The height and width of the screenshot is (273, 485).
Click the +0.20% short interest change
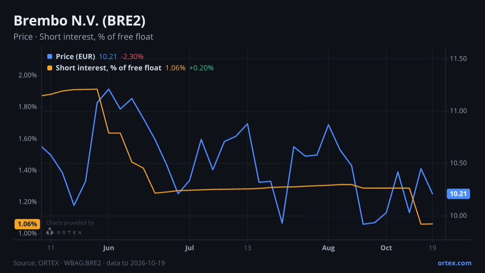tap(201, 68)
